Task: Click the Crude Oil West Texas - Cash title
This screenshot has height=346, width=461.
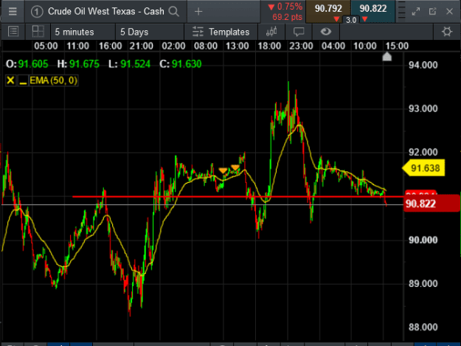Action: (x=105, y=12)
